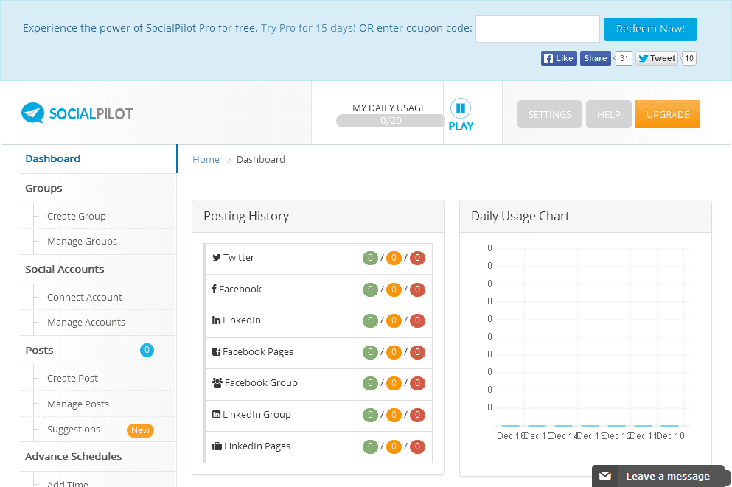Click the Dashboard breadcrumb text
Screen dimensions: 732x487
tap(260, 160)
